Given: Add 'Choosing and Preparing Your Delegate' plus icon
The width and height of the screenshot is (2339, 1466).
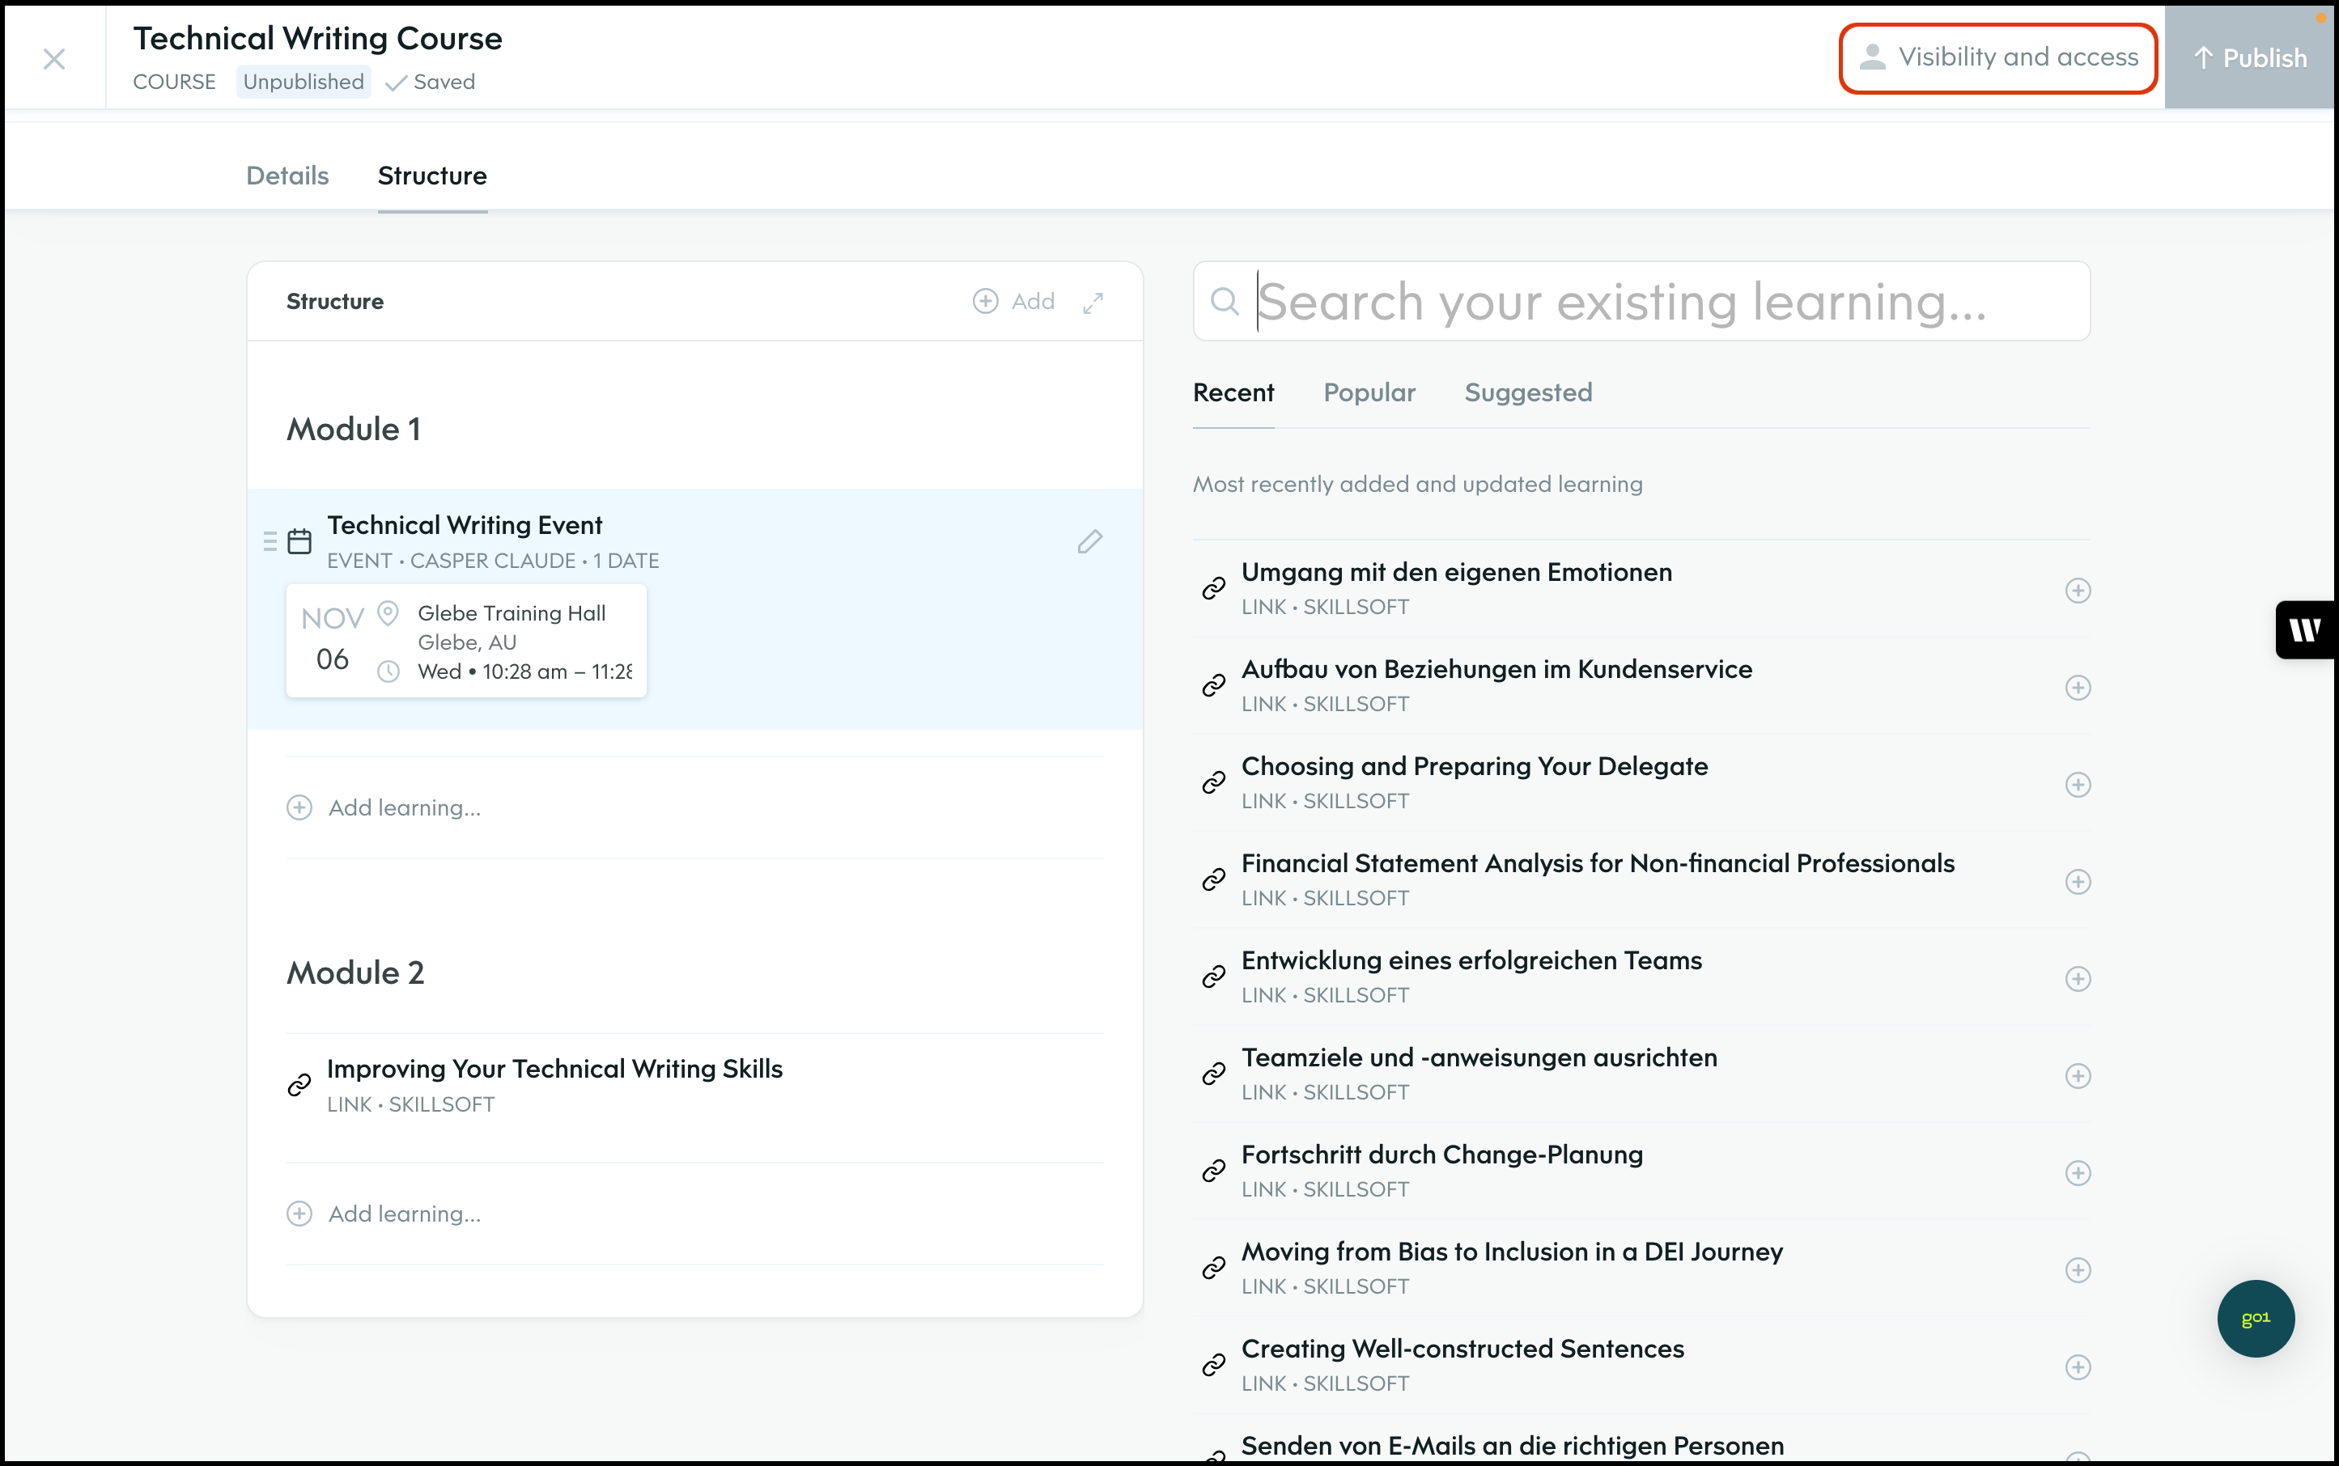Looking at the screenshot, I should coord(2077,785).
